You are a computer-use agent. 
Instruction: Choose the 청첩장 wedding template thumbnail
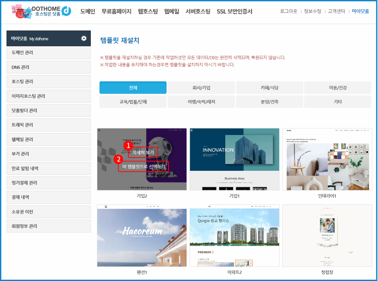click(327, 235)
